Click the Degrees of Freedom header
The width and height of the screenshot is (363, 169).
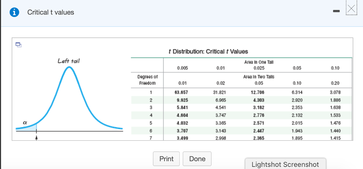coord(147,80)
